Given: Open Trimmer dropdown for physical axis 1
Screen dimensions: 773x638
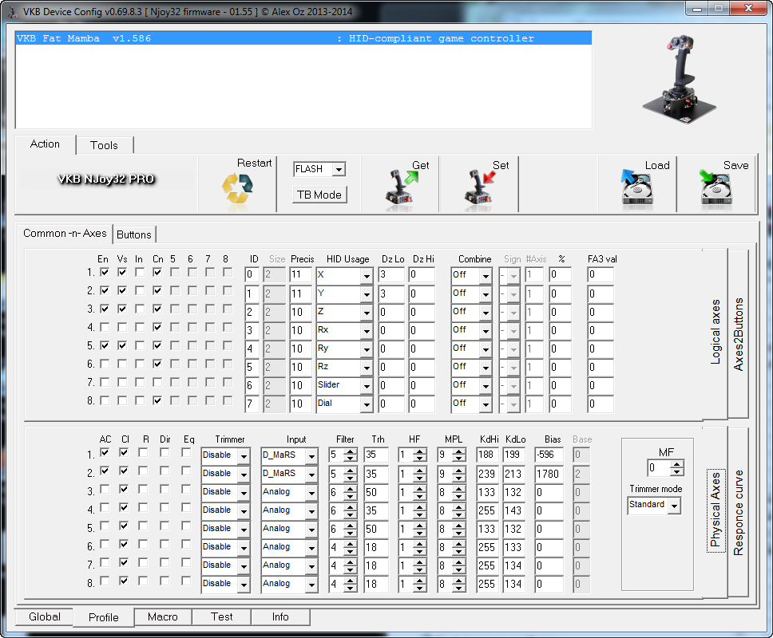Looking at the screenshot, I should click(244, 456).
